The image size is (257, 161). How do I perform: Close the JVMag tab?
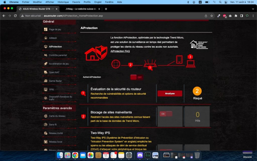(99, 9)
